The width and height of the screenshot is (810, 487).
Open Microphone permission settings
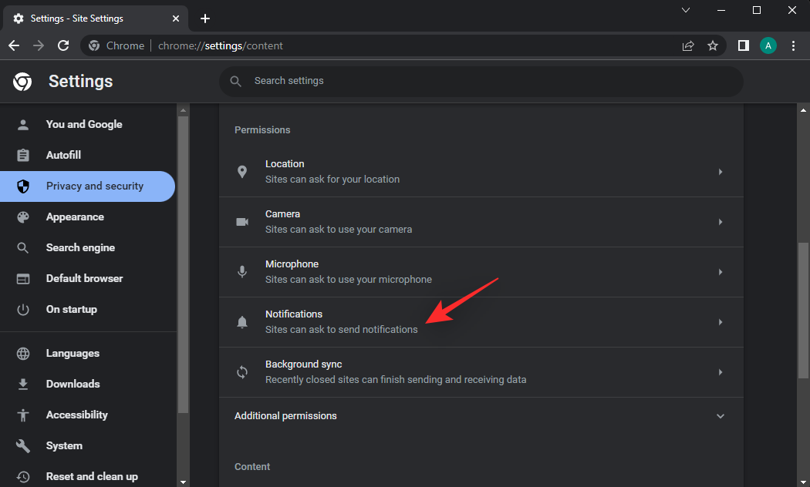point(481,272)
